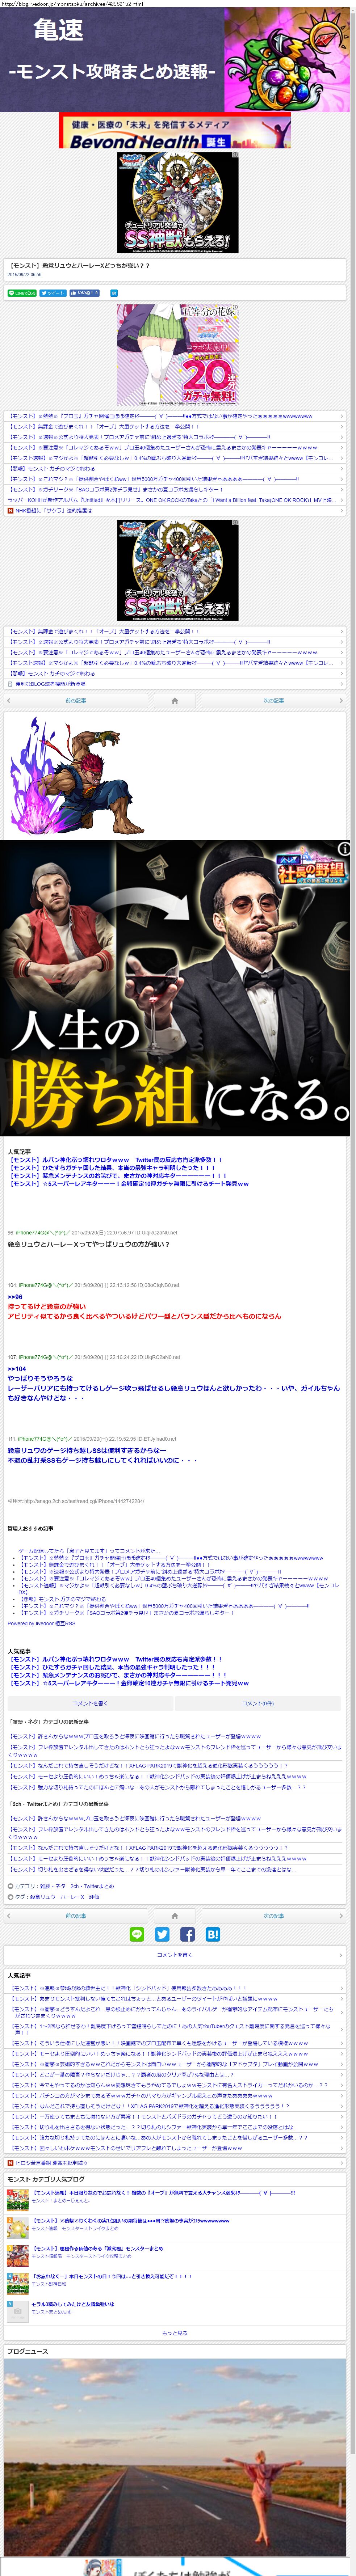The height and width of the screenshot is (2576, 356).
Task: Open 本日限りなのでお忘れなく blog entry
Action: coord(163,2193)
